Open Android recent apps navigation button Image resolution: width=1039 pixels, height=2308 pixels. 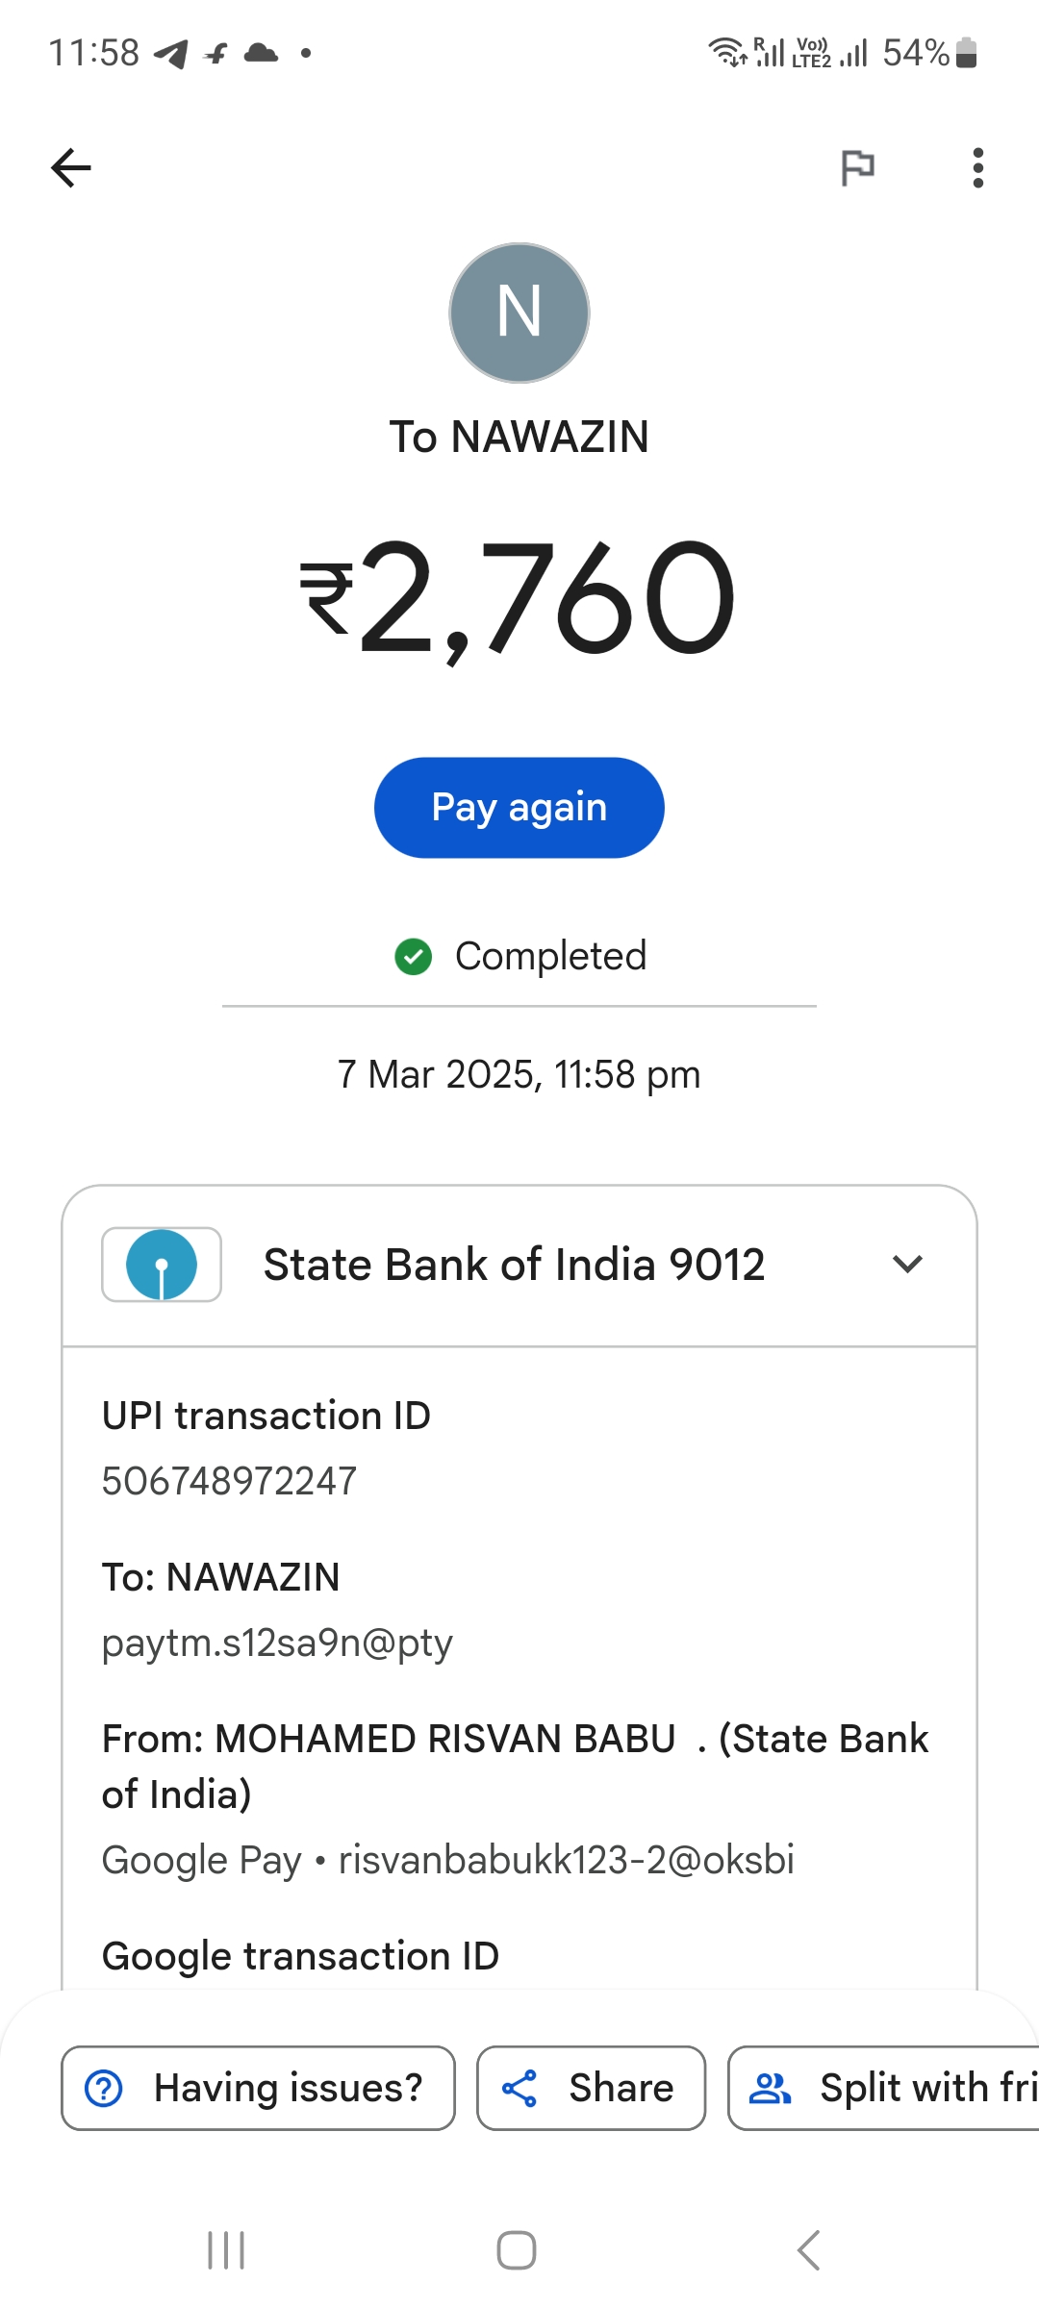227,2250
